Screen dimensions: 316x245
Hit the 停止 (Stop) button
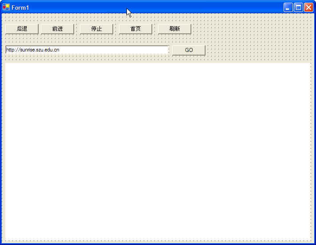tap(96, 29)
